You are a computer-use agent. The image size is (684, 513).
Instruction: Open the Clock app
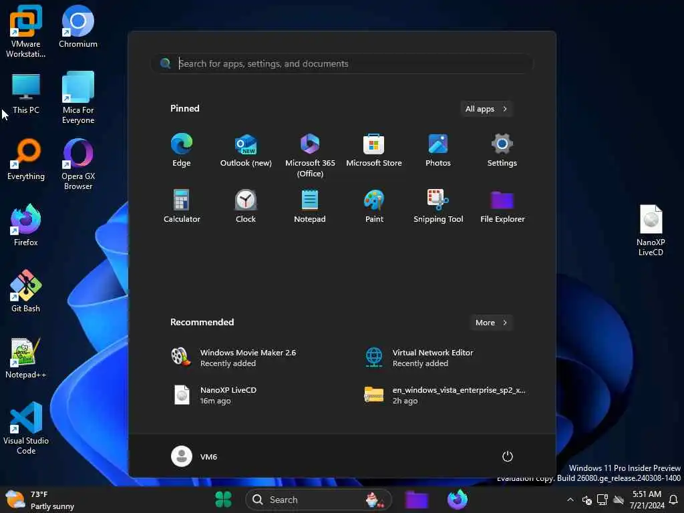tap(246, 206)
